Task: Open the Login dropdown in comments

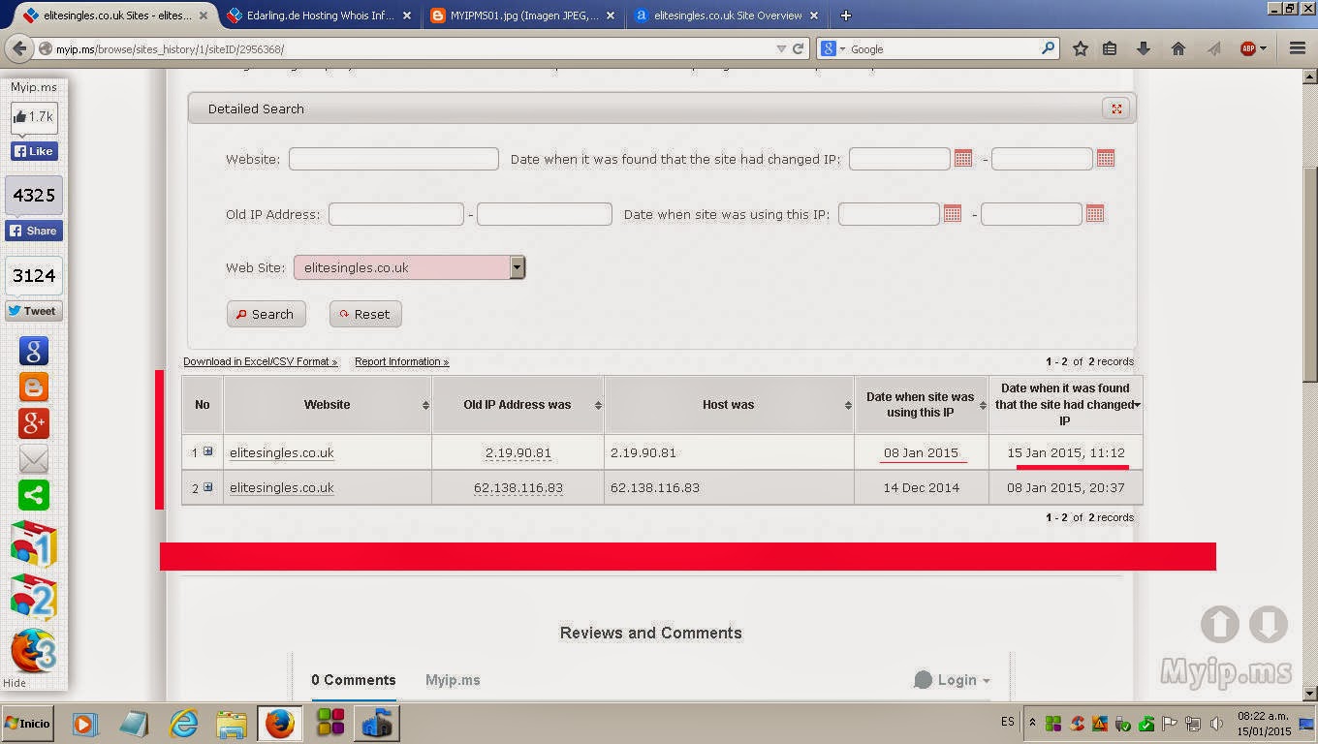Action: (952, 680)
